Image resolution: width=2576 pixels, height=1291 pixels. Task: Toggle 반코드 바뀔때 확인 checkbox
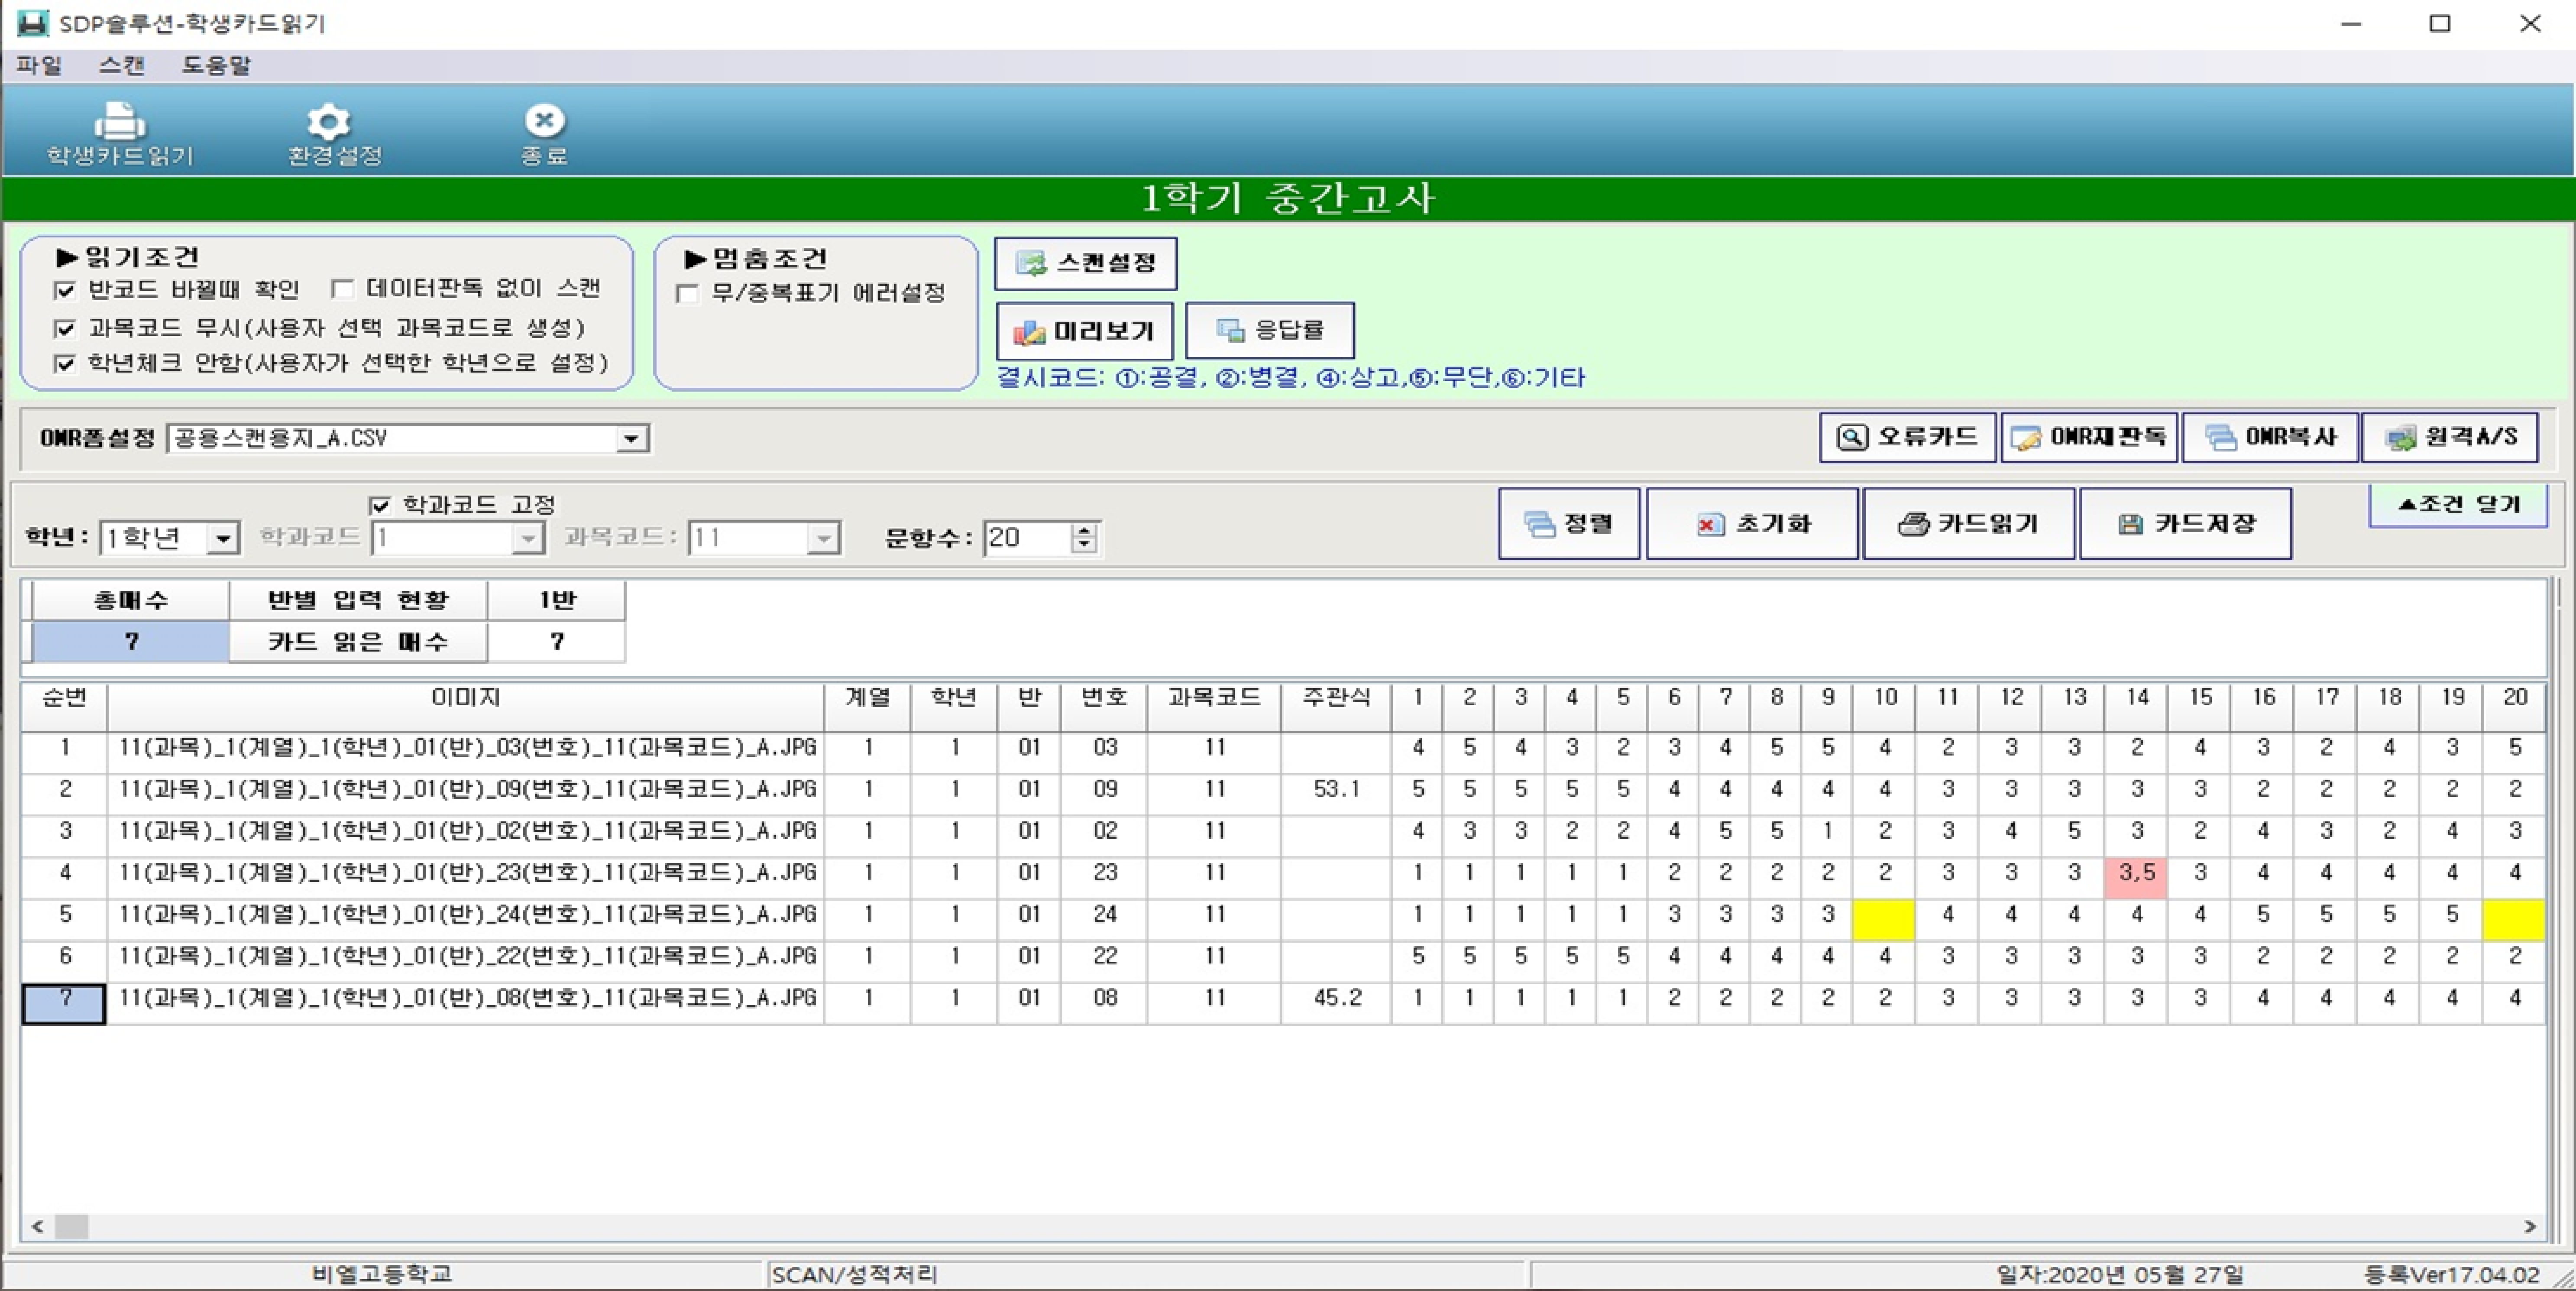[65, 291]
